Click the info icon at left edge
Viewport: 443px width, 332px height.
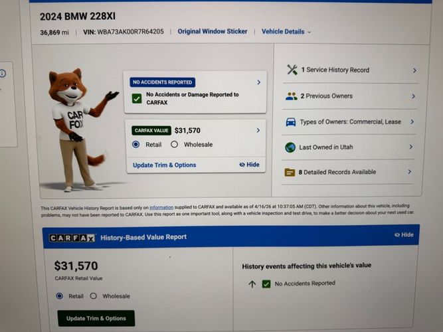(3, 73)
